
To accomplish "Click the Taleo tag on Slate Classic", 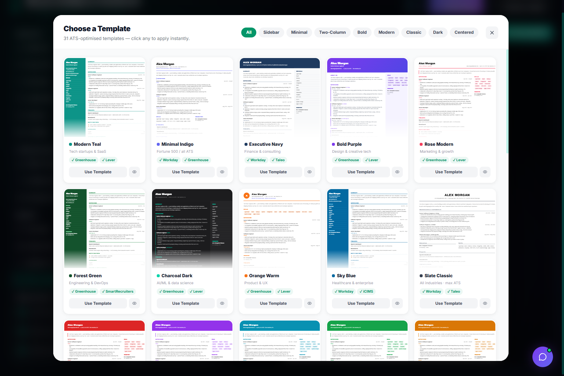I will point(453,292).
